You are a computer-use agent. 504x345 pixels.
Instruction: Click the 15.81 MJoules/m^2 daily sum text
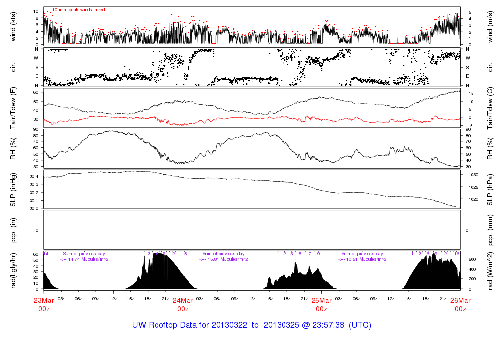[x=223, y=259]
